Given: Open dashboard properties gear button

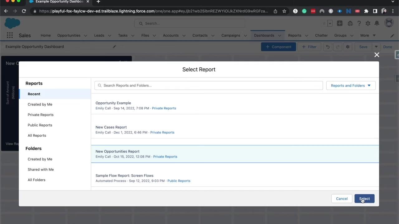Looking at the screenshot, I should click(x=348, y=47).
